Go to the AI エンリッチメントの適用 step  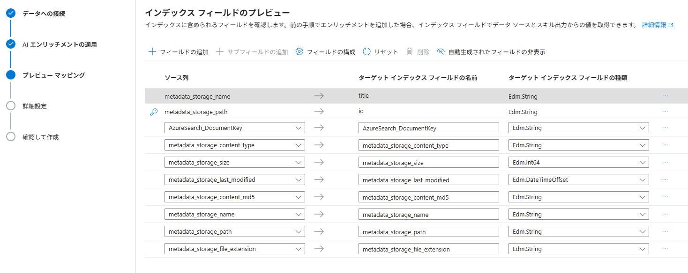point(60,44)
